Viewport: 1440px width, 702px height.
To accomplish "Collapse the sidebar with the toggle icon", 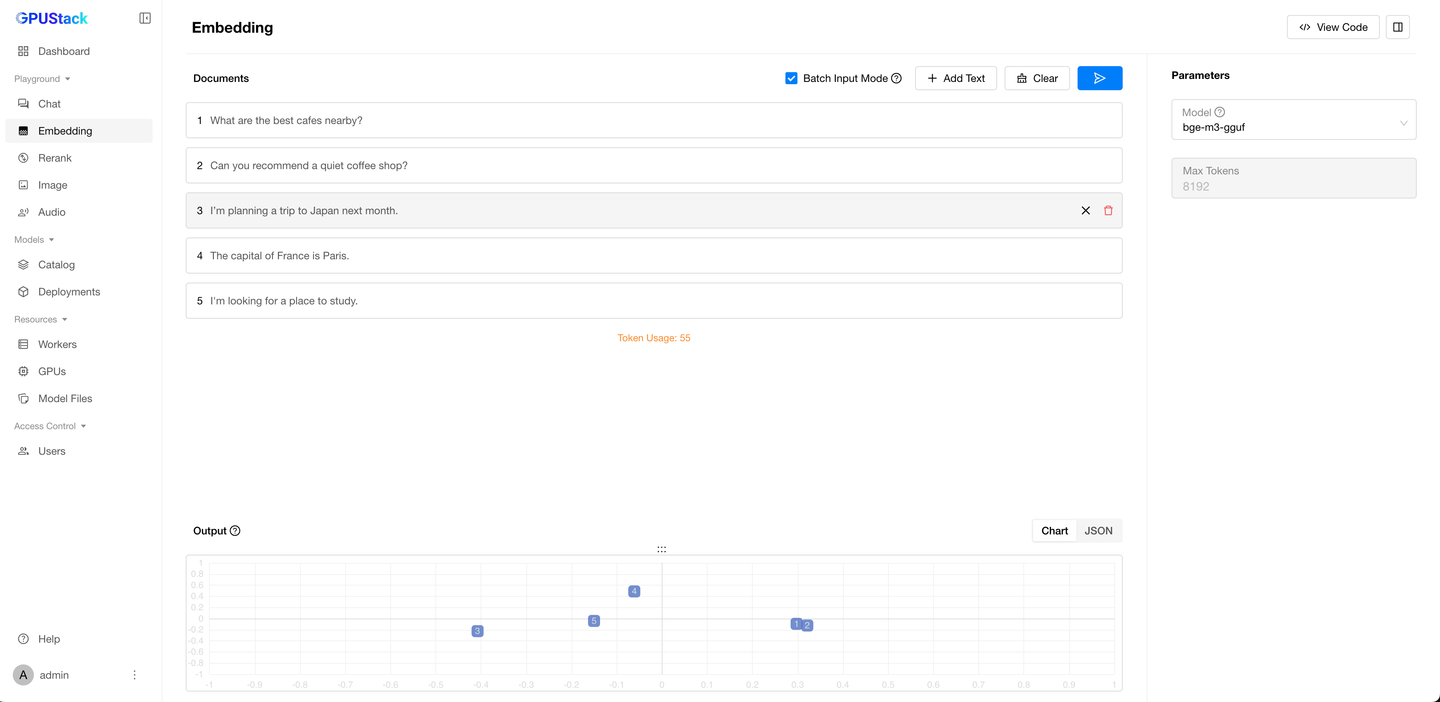I will (x=145, y=18).
